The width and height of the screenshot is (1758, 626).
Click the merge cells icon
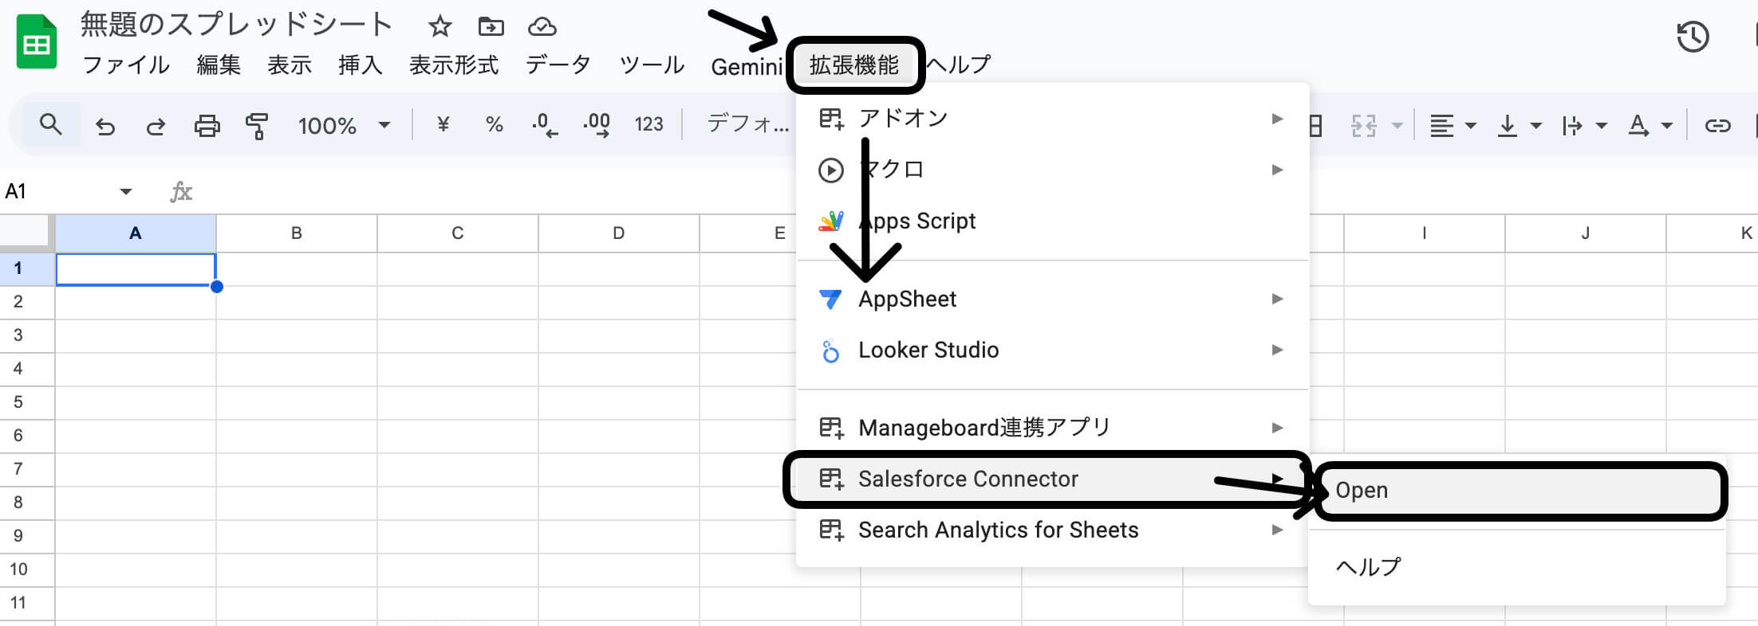click(1363, 126)
